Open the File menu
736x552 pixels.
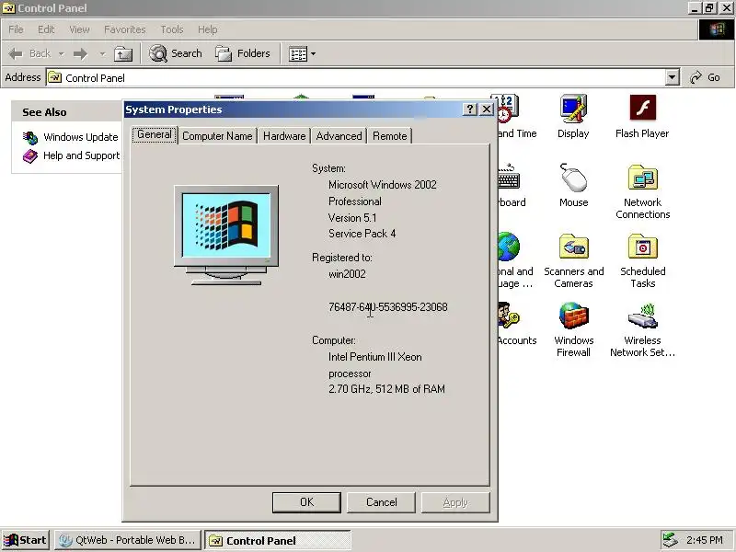[x=16, y=29]
